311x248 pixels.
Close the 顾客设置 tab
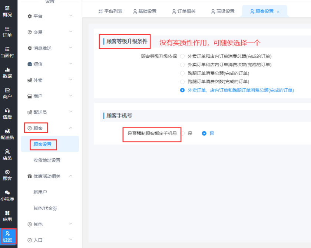coord(278,12)
